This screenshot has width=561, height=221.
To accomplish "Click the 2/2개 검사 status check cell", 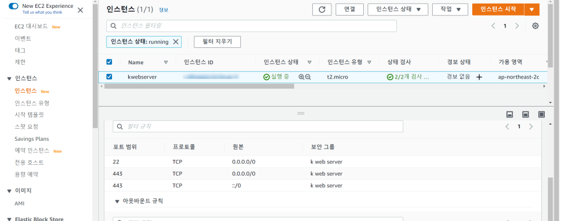I will click(408, 77).
